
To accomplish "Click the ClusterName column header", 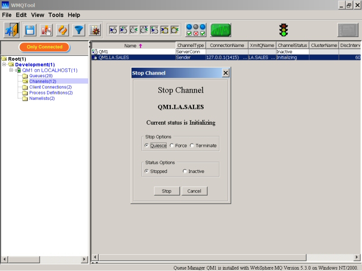I will [x=324, y=46].
